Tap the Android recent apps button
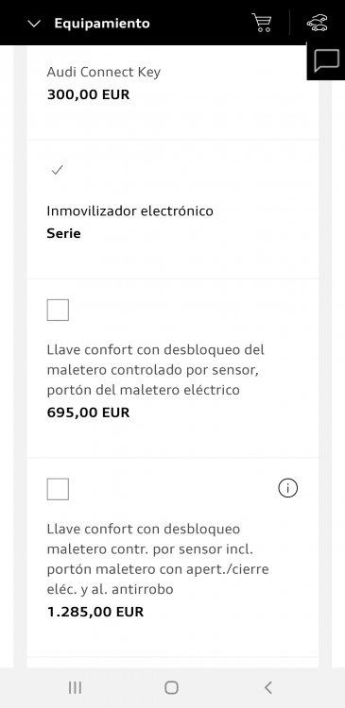The height and width of the screenshot is (708, 345). (75, 687)
